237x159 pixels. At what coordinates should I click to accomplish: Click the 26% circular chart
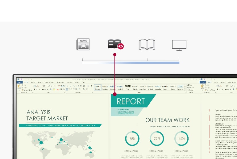tap(157, 138)
